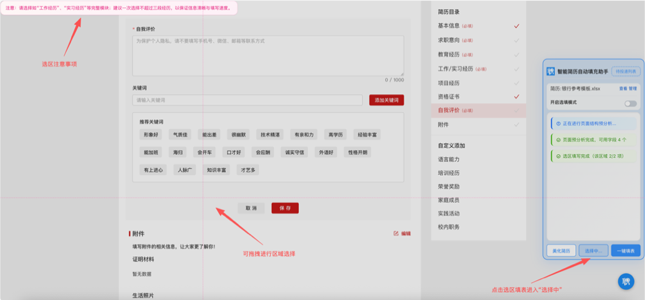
Task: Click the 美化简历 button
Action: click(561, 251)
